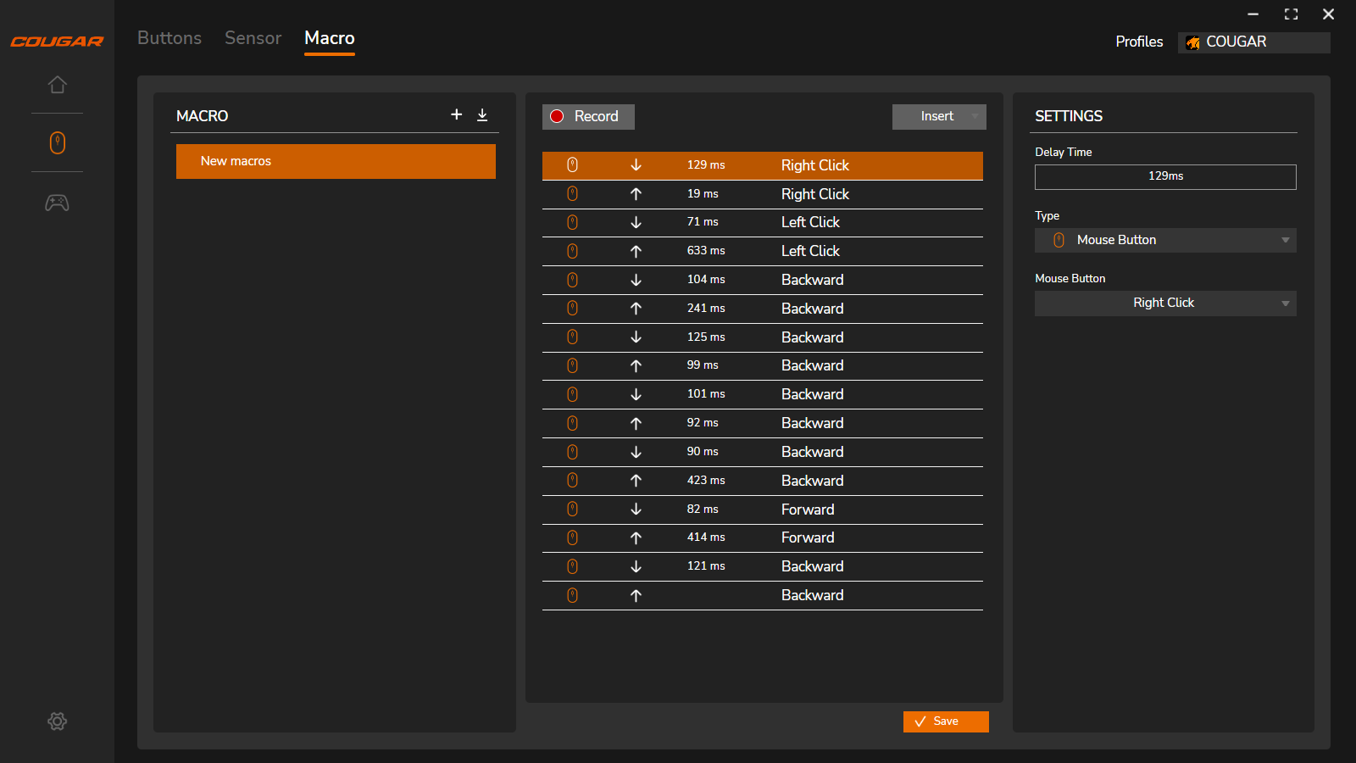Click the COUGAR logo
This screenshot has width=1356, height=763.
coord(57,42)
